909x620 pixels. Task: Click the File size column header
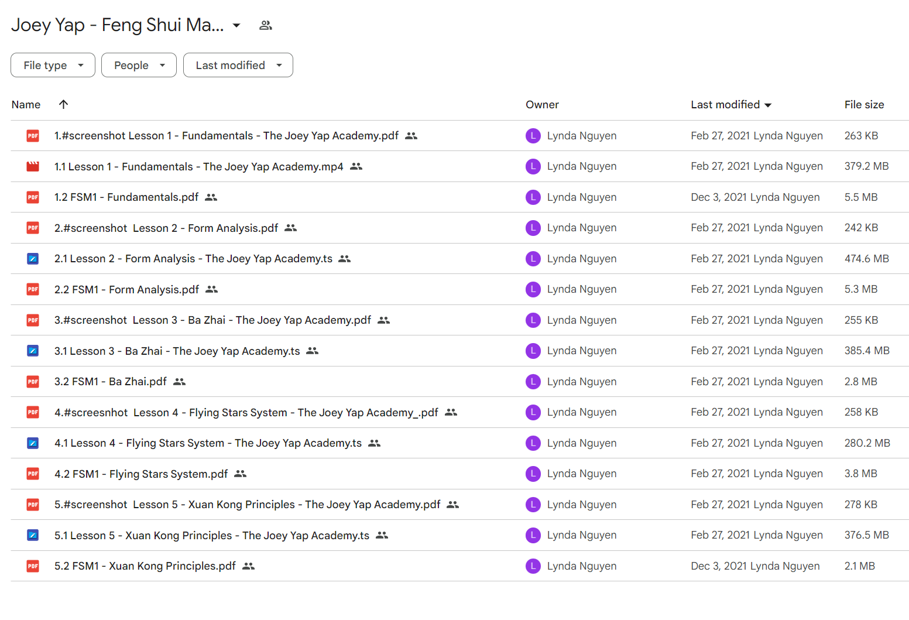[864, 105]
